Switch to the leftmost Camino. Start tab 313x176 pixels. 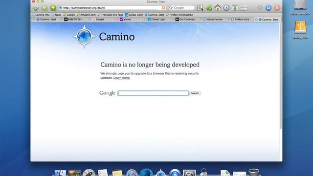(46, 20)
